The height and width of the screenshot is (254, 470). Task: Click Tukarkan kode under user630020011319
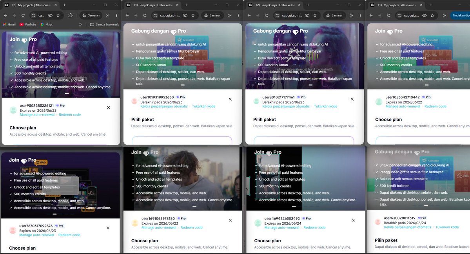point(447,227)
